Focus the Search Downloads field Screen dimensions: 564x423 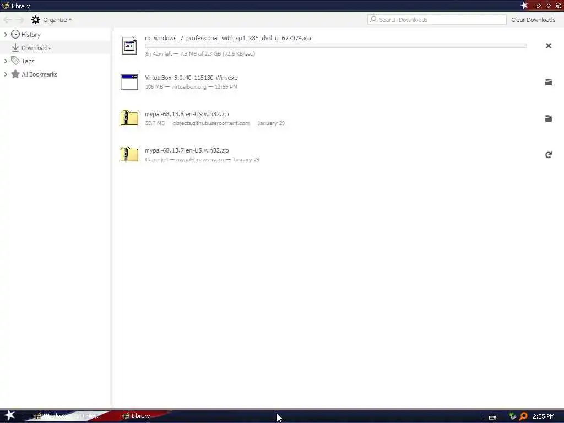pos(437,20)
